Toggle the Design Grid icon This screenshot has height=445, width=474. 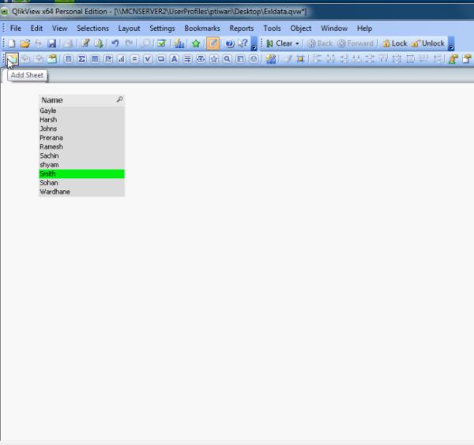[300, 59]
